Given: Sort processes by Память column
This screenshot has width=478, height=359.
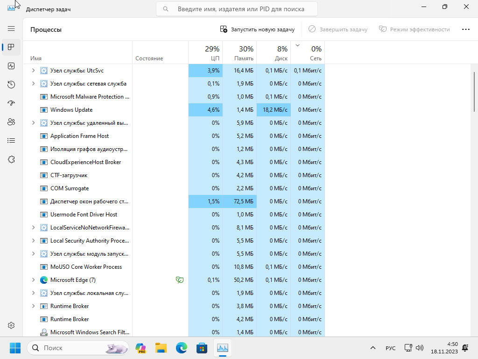Looking at the screenshot, I should [x=239, y=52].
